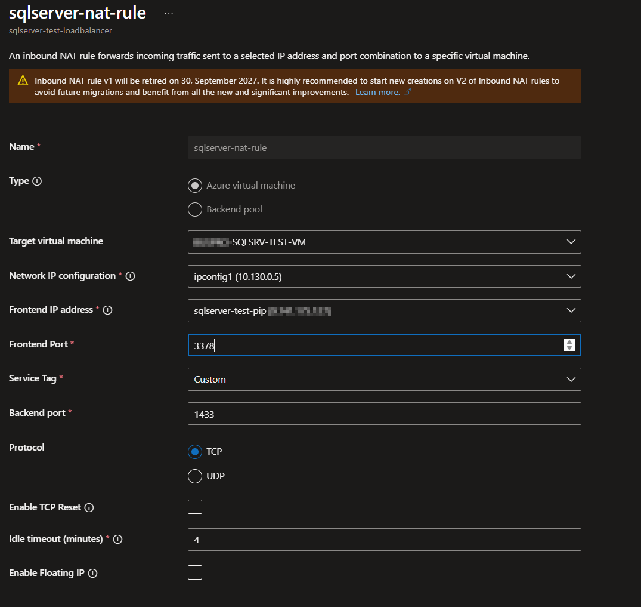Viewport: 641px width, 607px height.
Task: Click into the Idle timeout minutes field
Action: pos(384,540)
